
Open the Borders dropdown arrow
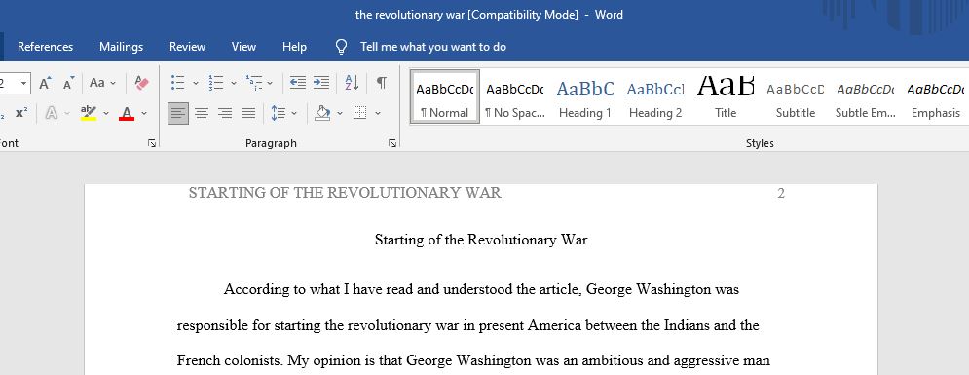(378, 113)
